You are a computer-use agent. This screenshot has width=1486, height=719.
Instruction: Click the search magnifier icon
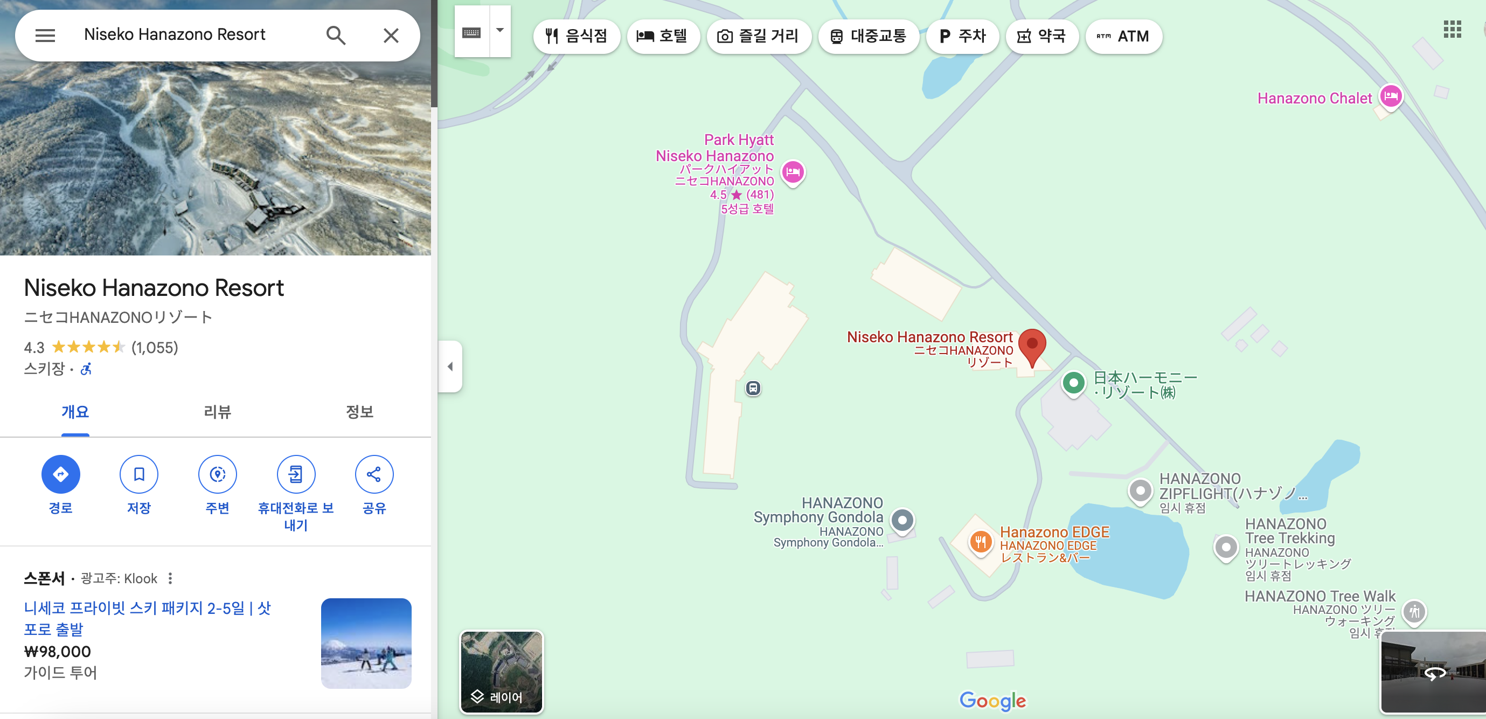[335, 35]
